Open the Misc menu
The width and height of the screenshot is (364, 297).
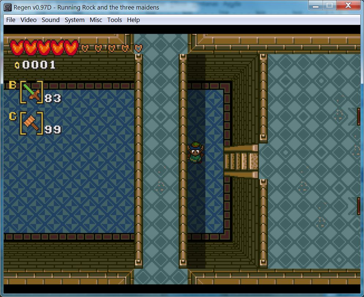[x=96, y=20]
